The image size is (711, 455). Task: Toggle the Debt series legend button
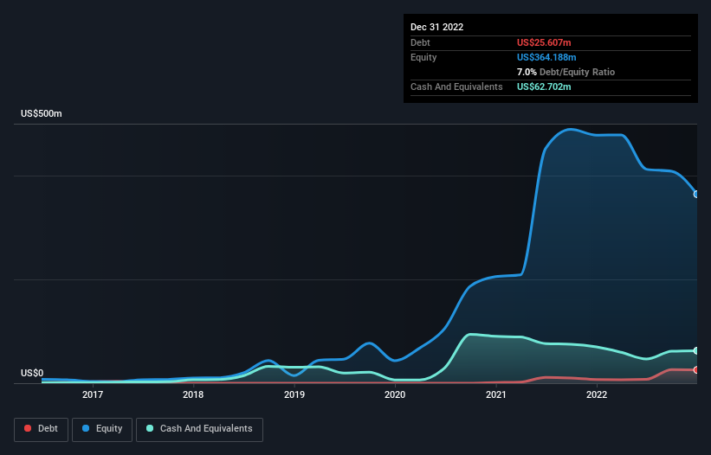(41, 429)
